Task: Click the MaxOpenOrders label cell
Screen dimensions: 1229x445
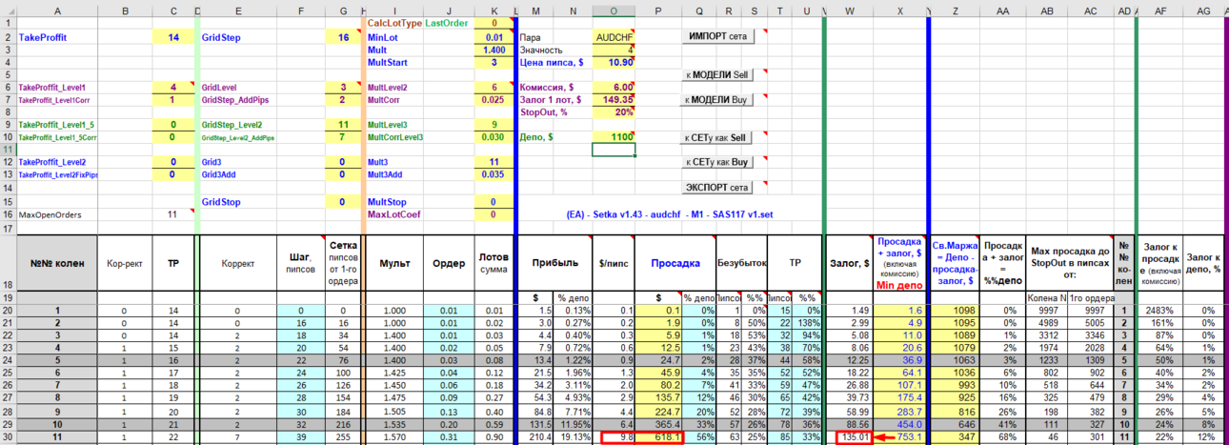Action: (x=57, y=214)
